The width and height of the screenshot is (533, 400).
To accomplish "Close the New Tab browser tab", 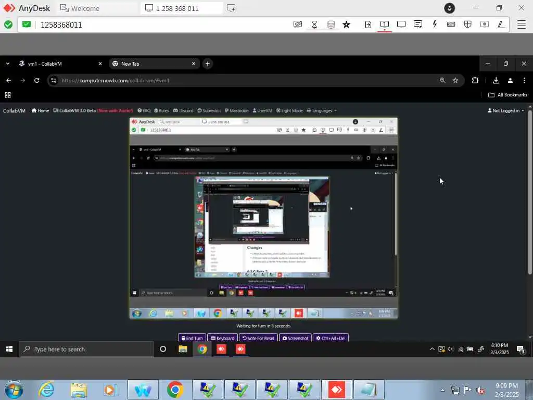I will (194, 64).
